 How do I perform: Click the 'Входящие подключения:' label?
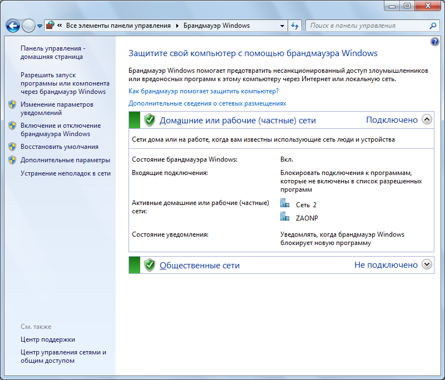point(170,173)
